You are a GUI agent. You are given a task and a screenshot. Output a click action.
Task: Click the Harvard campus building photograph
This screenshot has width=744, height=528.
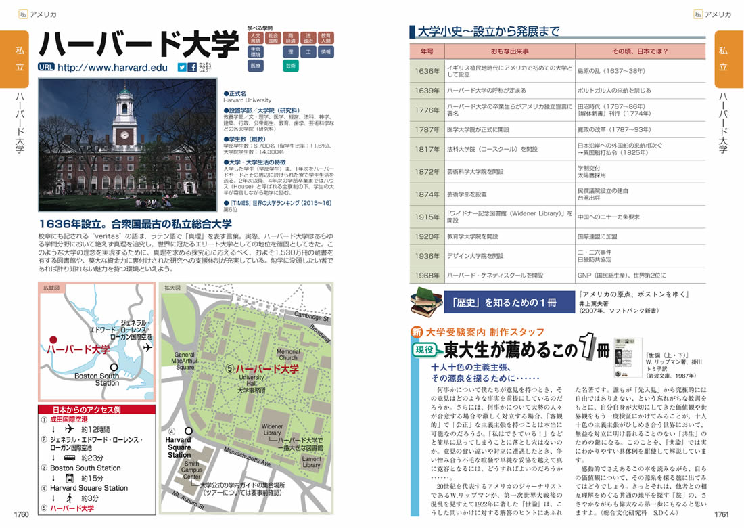point(127,144)
